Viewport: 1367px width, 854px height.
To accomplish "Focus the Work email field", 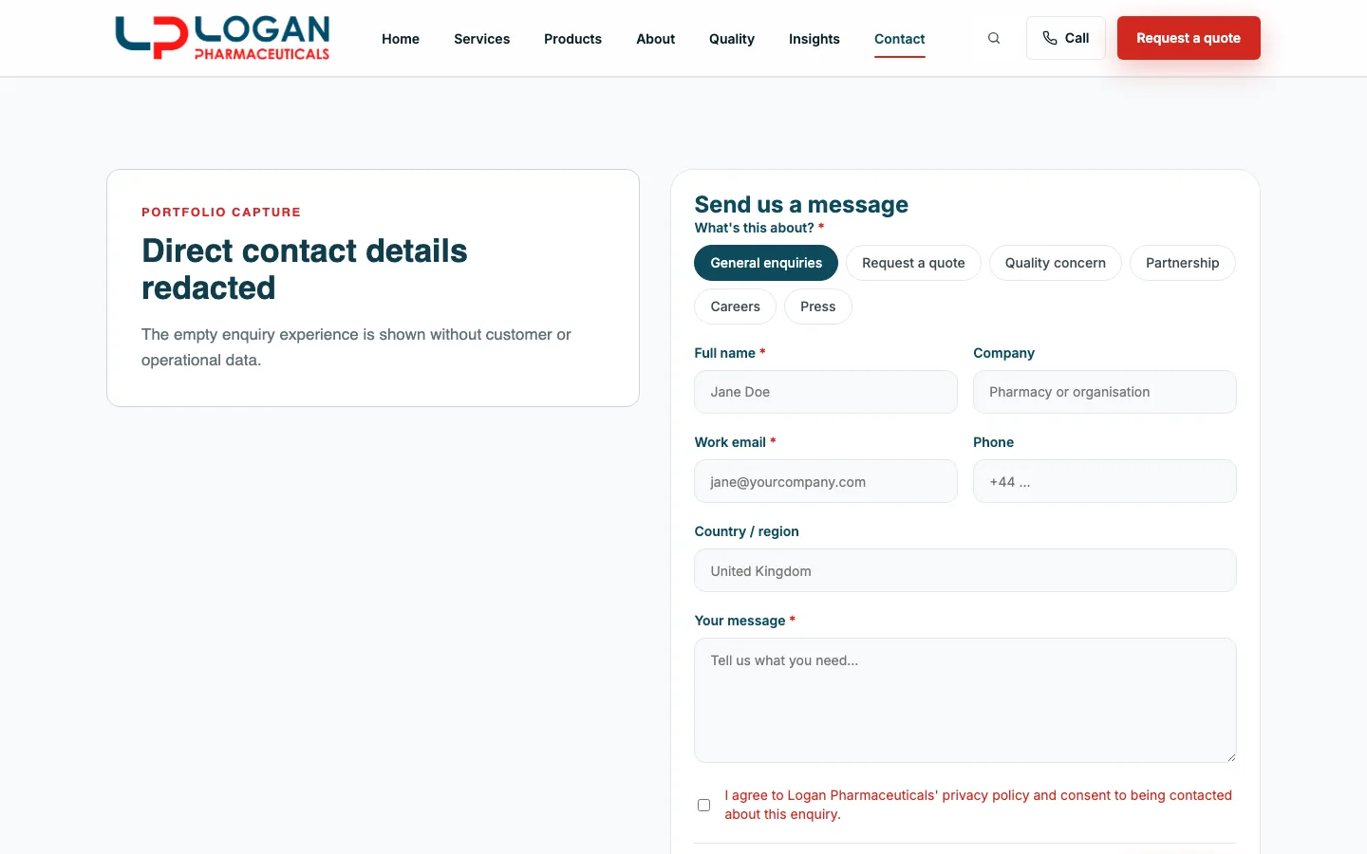I will click(826, 481).
